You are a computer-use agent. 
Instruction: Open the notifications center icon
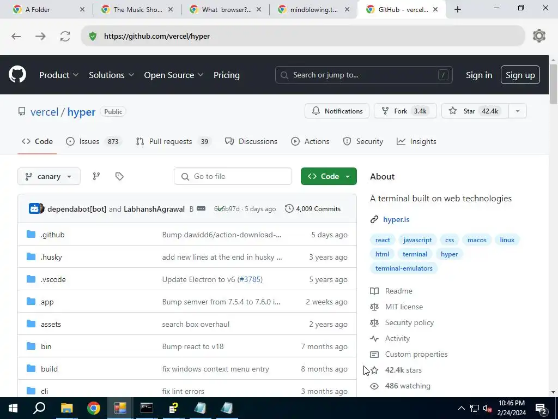pyautogui.click(x=541, y=409)
